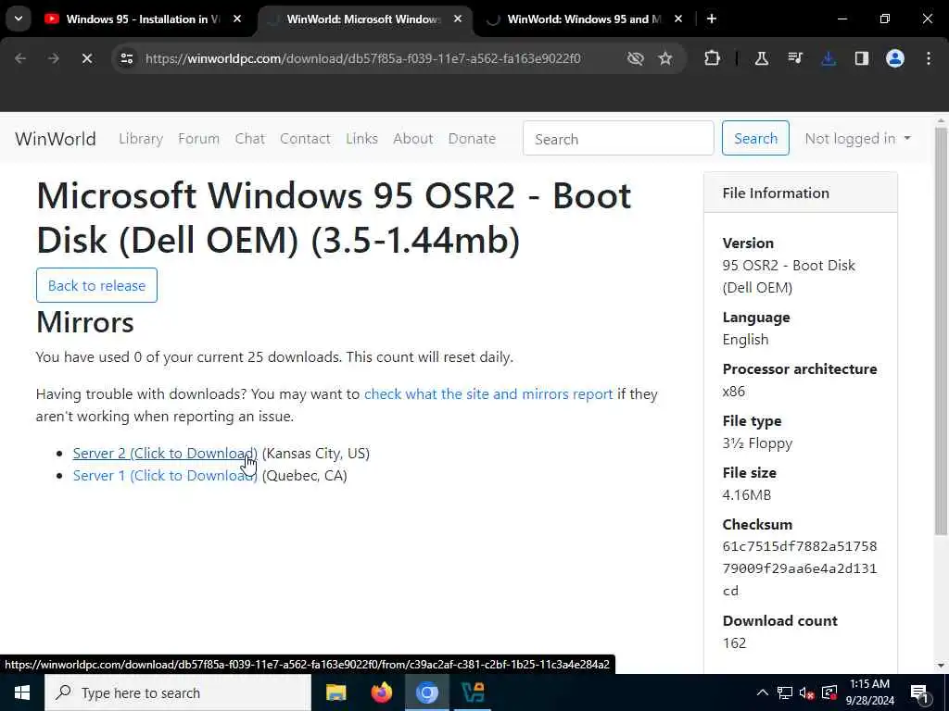This screenshot has width=949, height=711.
Task: Click the blue Search button
Action: pyautogui.click(x=755, y=139)
